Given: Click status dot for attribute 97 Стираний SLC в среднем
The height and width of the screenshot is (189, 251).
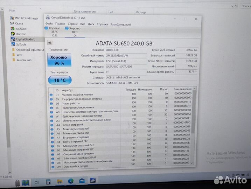Looking at the screenshot, I should tap(53, 154).
